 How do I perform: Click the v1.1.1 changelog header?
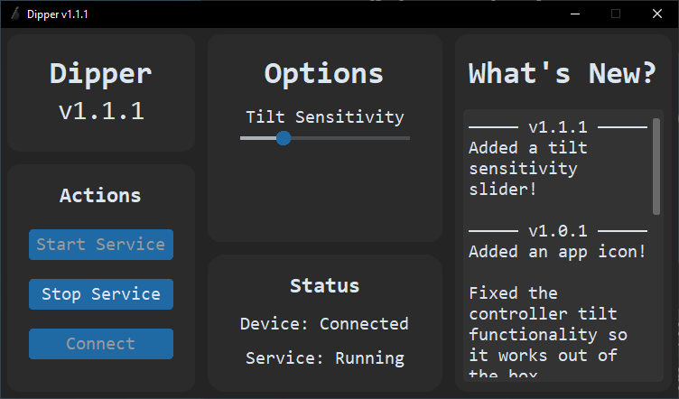(x=558, y=127)
